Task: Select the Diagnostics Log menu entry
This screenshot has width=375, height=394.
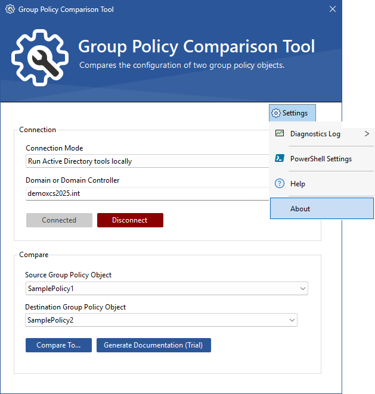Action: pyautogui.click(x=315, y=134)
